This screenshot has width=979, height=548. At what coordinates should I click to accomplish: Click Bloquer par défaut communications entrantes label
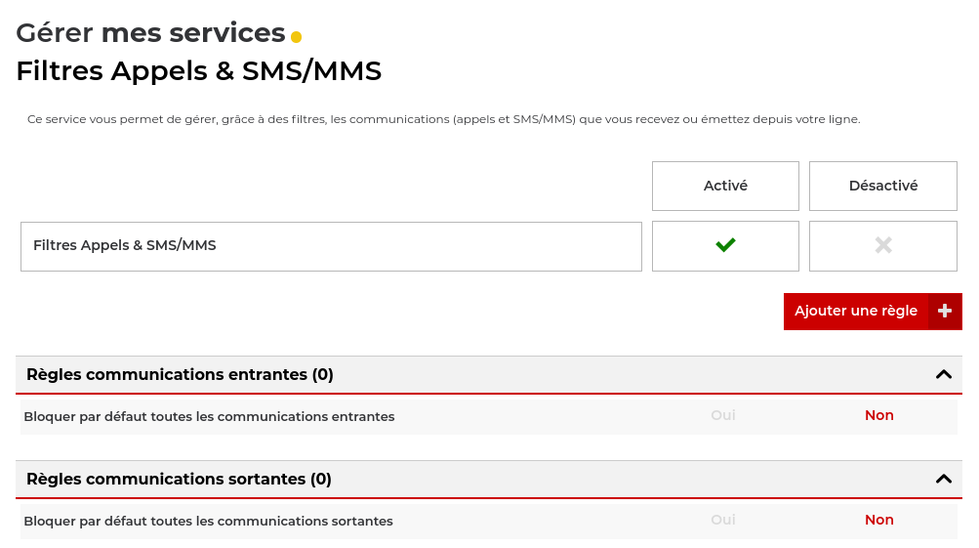[209, 416]
